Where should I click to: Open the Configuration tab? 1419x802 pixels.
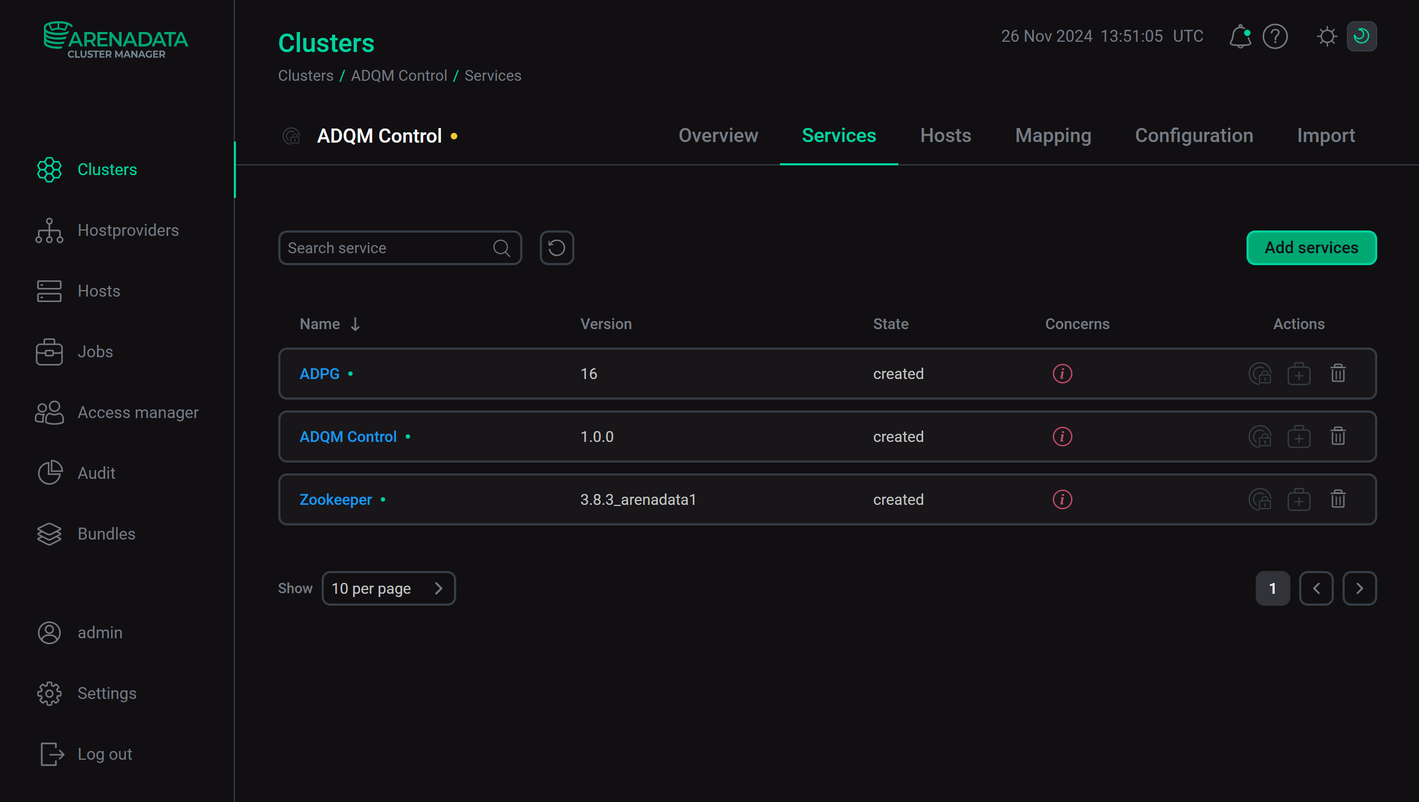point(1194,136)
